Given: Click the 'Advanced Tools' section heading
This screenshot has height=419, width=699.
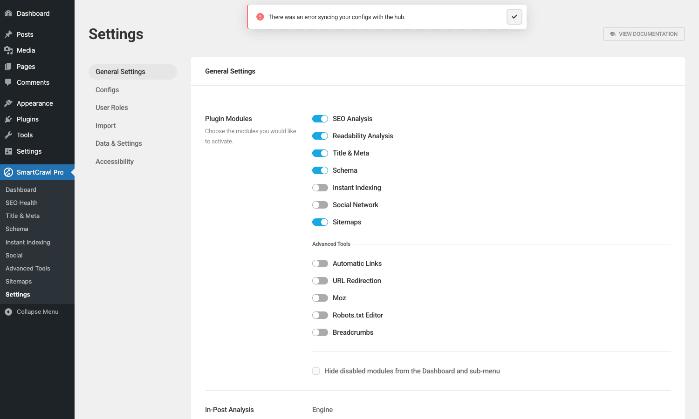Looking at the screenshot, I should (x=331, y=244).
